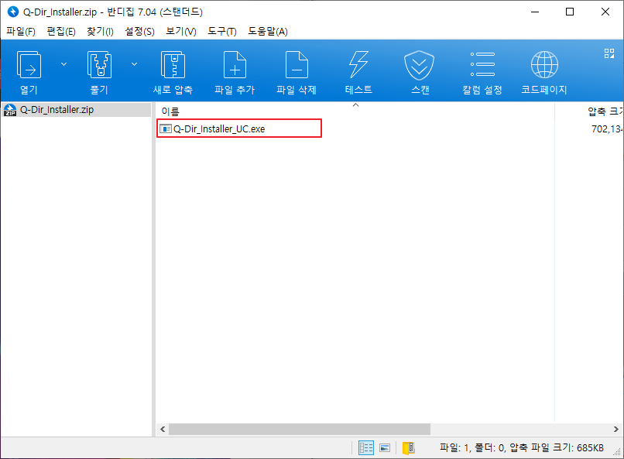Screen dimensions: 624x459
Task: Open the 편집(E) menu
Action: coord(61,32)
